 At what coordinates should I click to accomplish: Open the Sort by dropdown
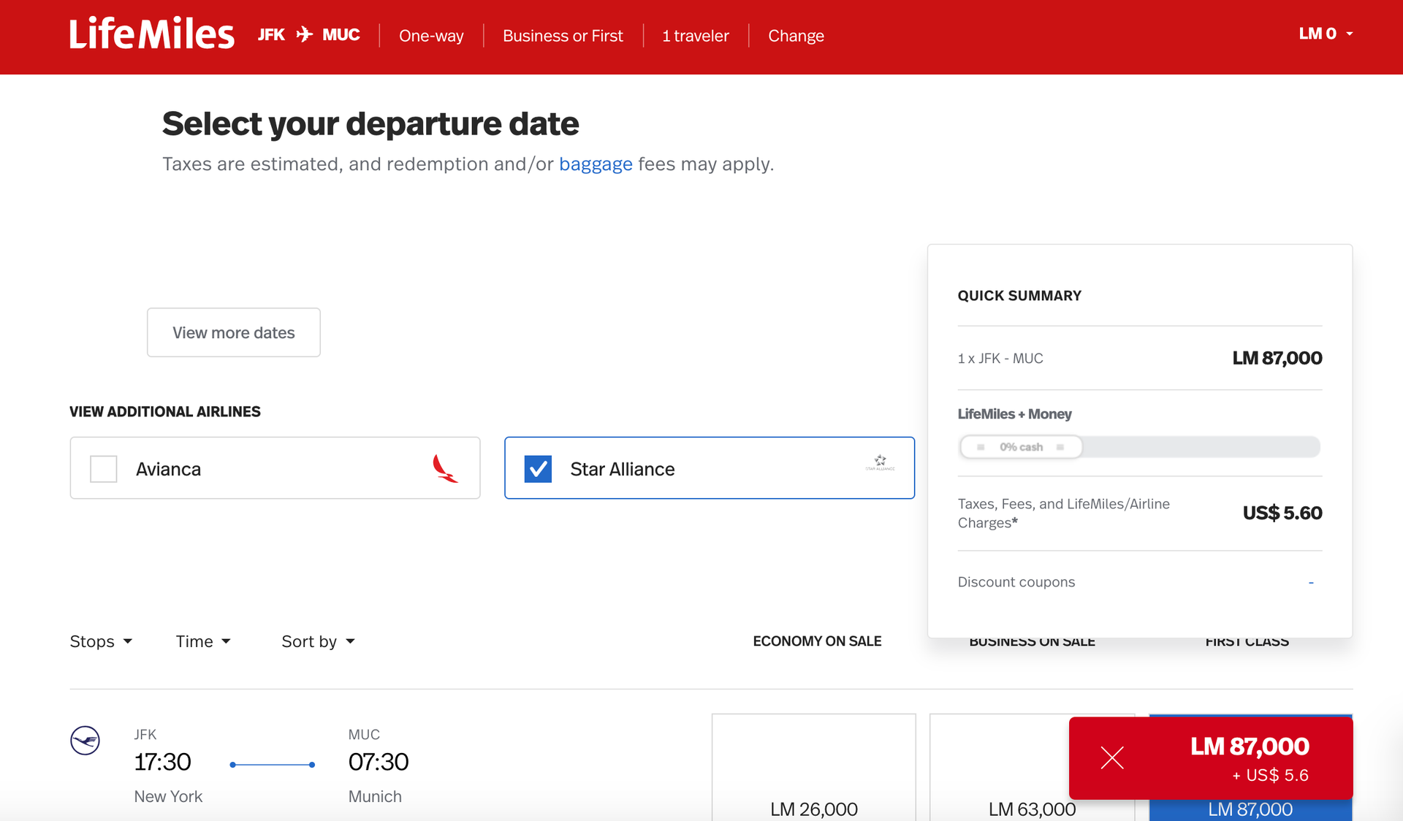pos(317,641)
